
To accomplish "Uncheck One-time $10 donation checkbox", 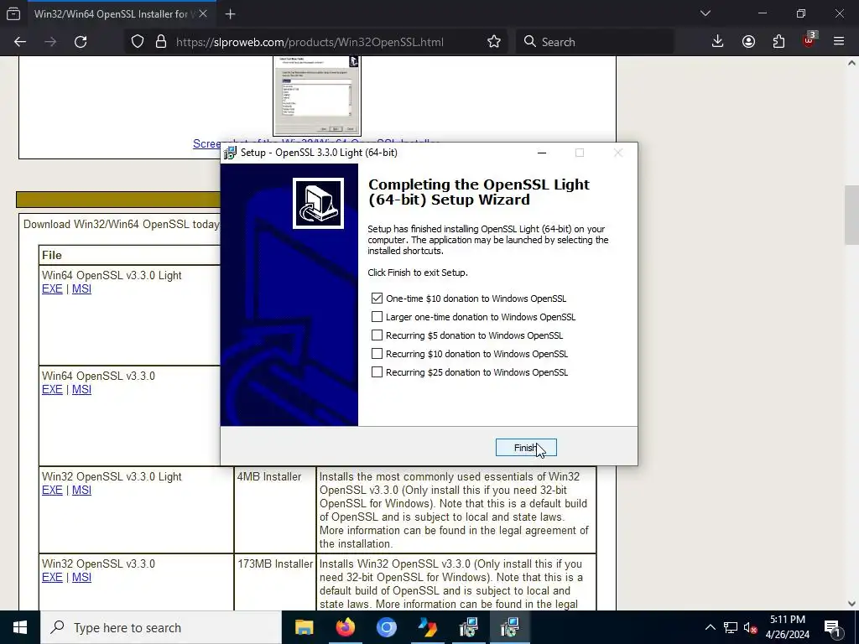I will pyautogui.click(x=377, y=299).
